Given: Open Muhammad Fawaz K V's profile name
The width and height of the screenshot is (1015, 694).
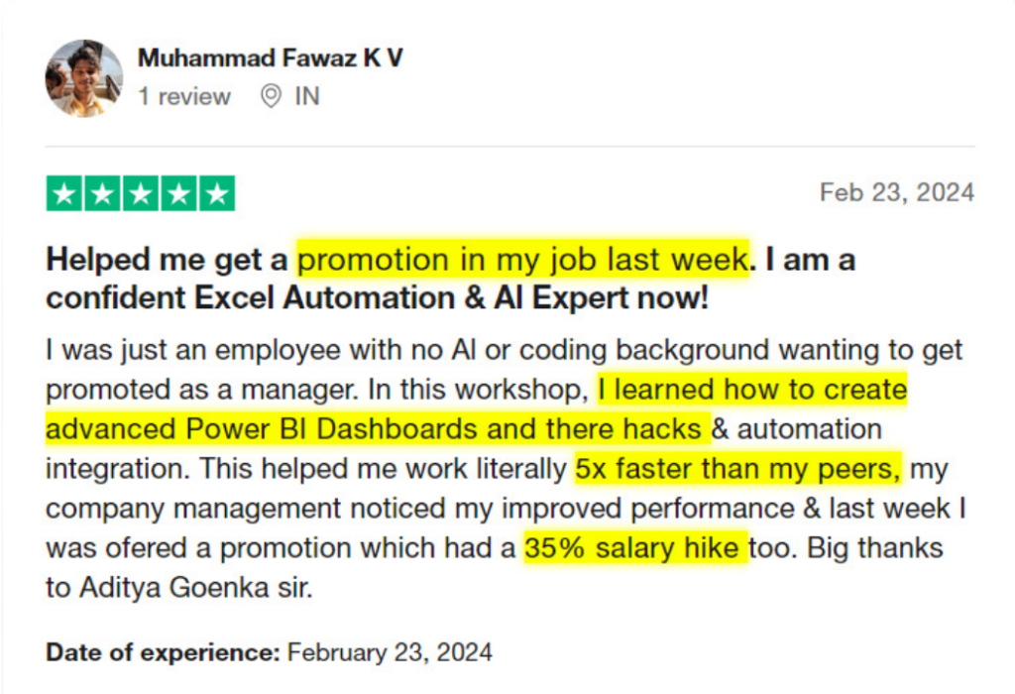Looking at the screenshot, I should [x=270, y=58].
